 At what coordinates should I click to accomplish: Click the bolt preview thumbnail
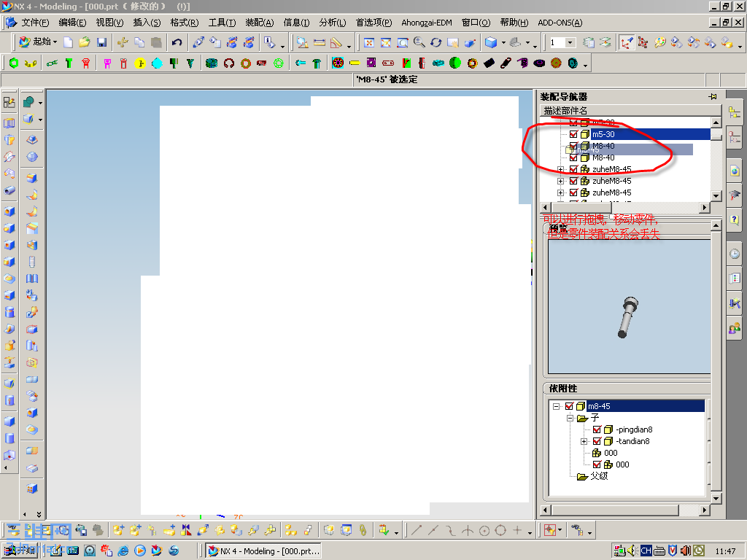(628, 318)
